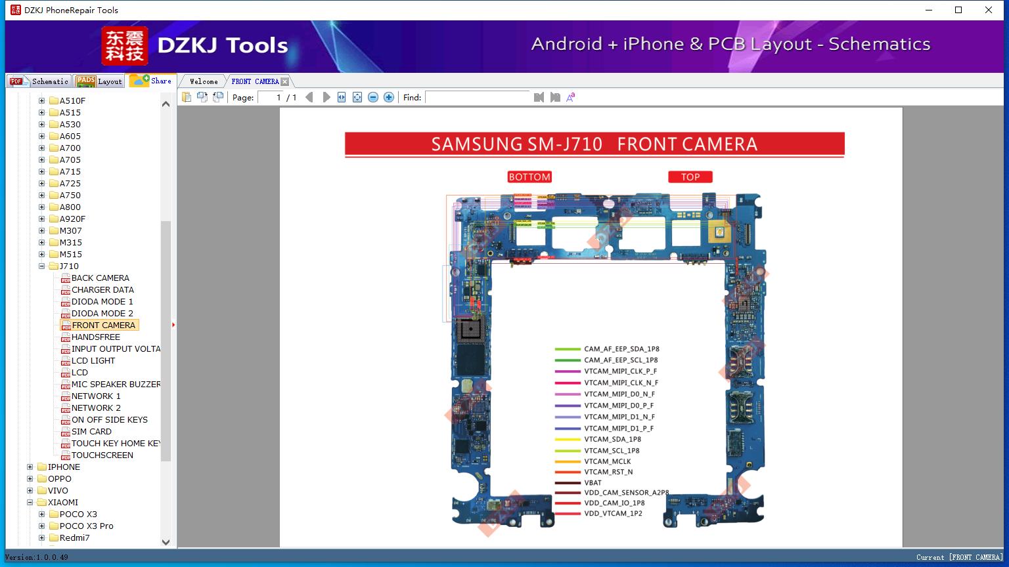Switch to the Schematic tab
This screenshot has height=567, width=1009.
tap(39, 81)
